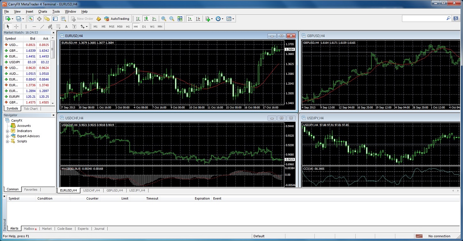Tile the chart windows icon

(x=180, y=19)
